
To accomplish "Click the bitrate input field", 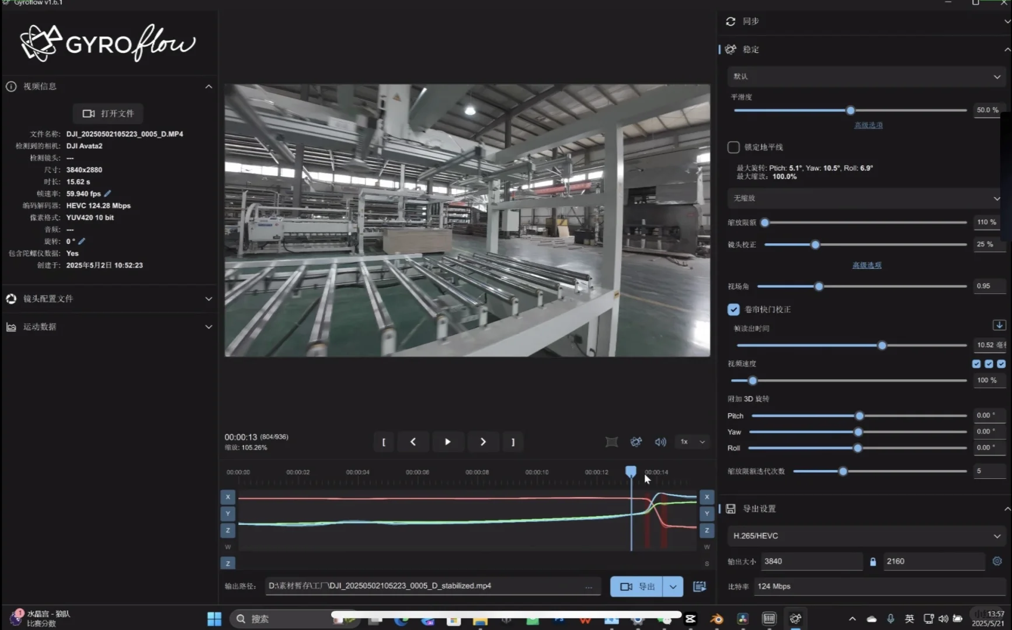I will [879, 587].
